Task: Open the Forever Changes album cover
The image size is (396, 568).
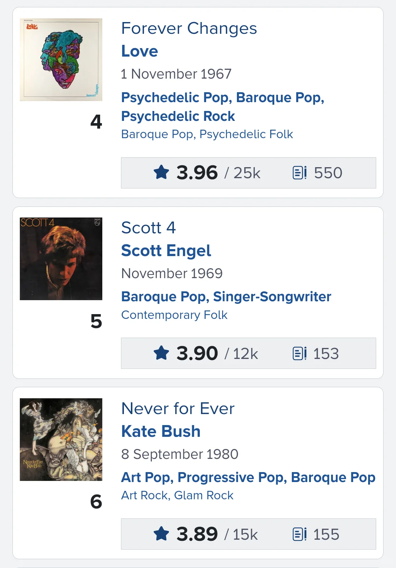Action: [61, 60]
